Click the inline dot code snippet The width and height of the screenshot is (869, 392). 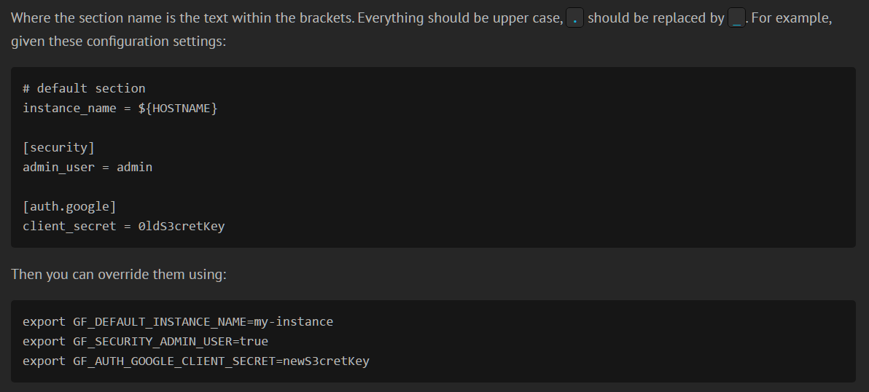pos(574,17)
